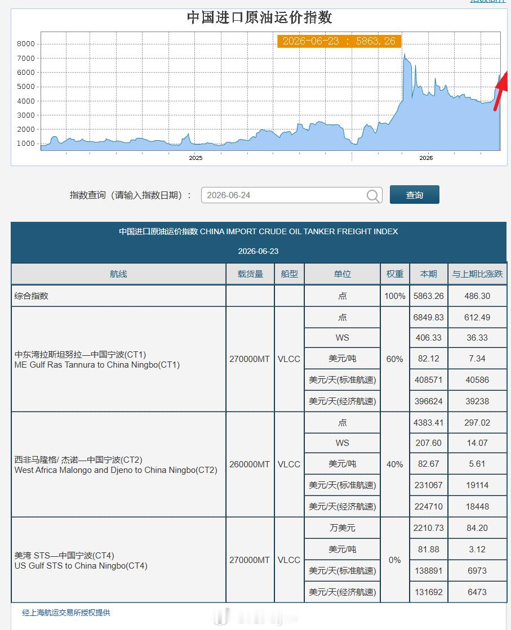Click CT1 standard speed value 408571

(429, 380)
